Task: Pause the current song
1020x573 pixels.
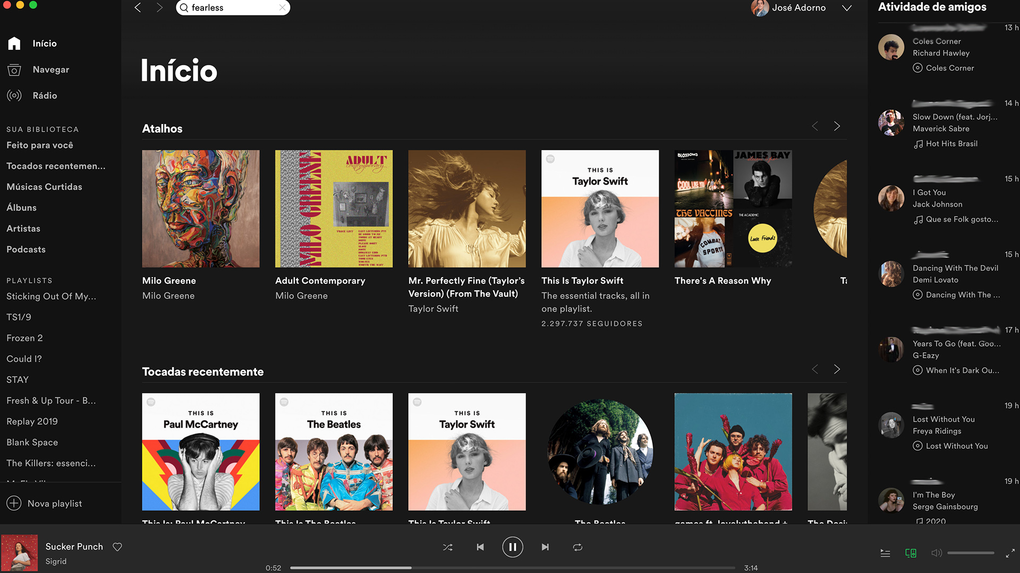Action: click(513, 547)
